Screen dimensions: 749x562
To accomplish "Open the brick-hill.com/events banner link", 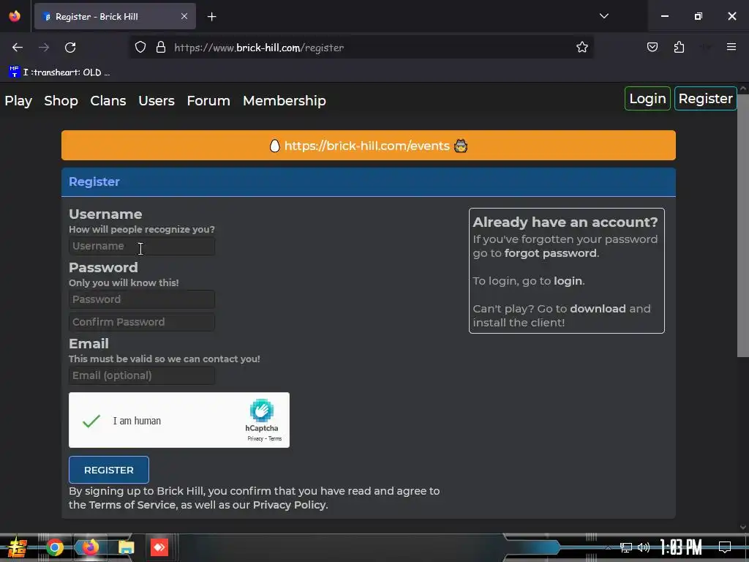I will click(x=367, y=146).
